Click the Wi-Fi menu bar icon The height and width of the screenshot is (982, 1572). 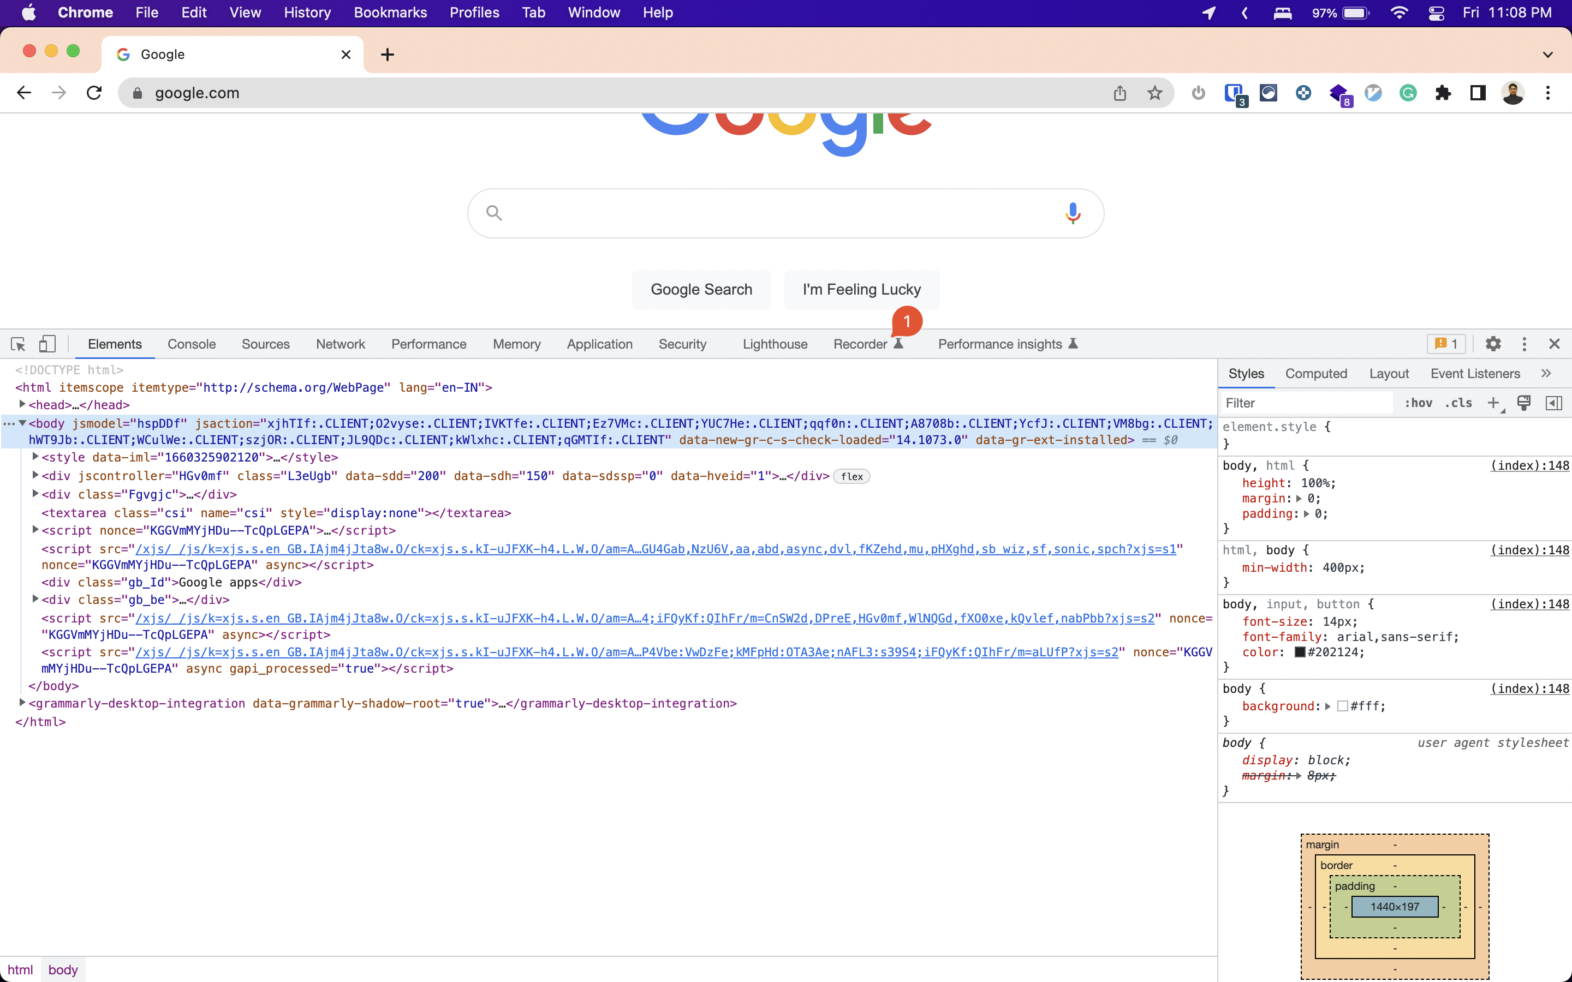(1399, 13)
